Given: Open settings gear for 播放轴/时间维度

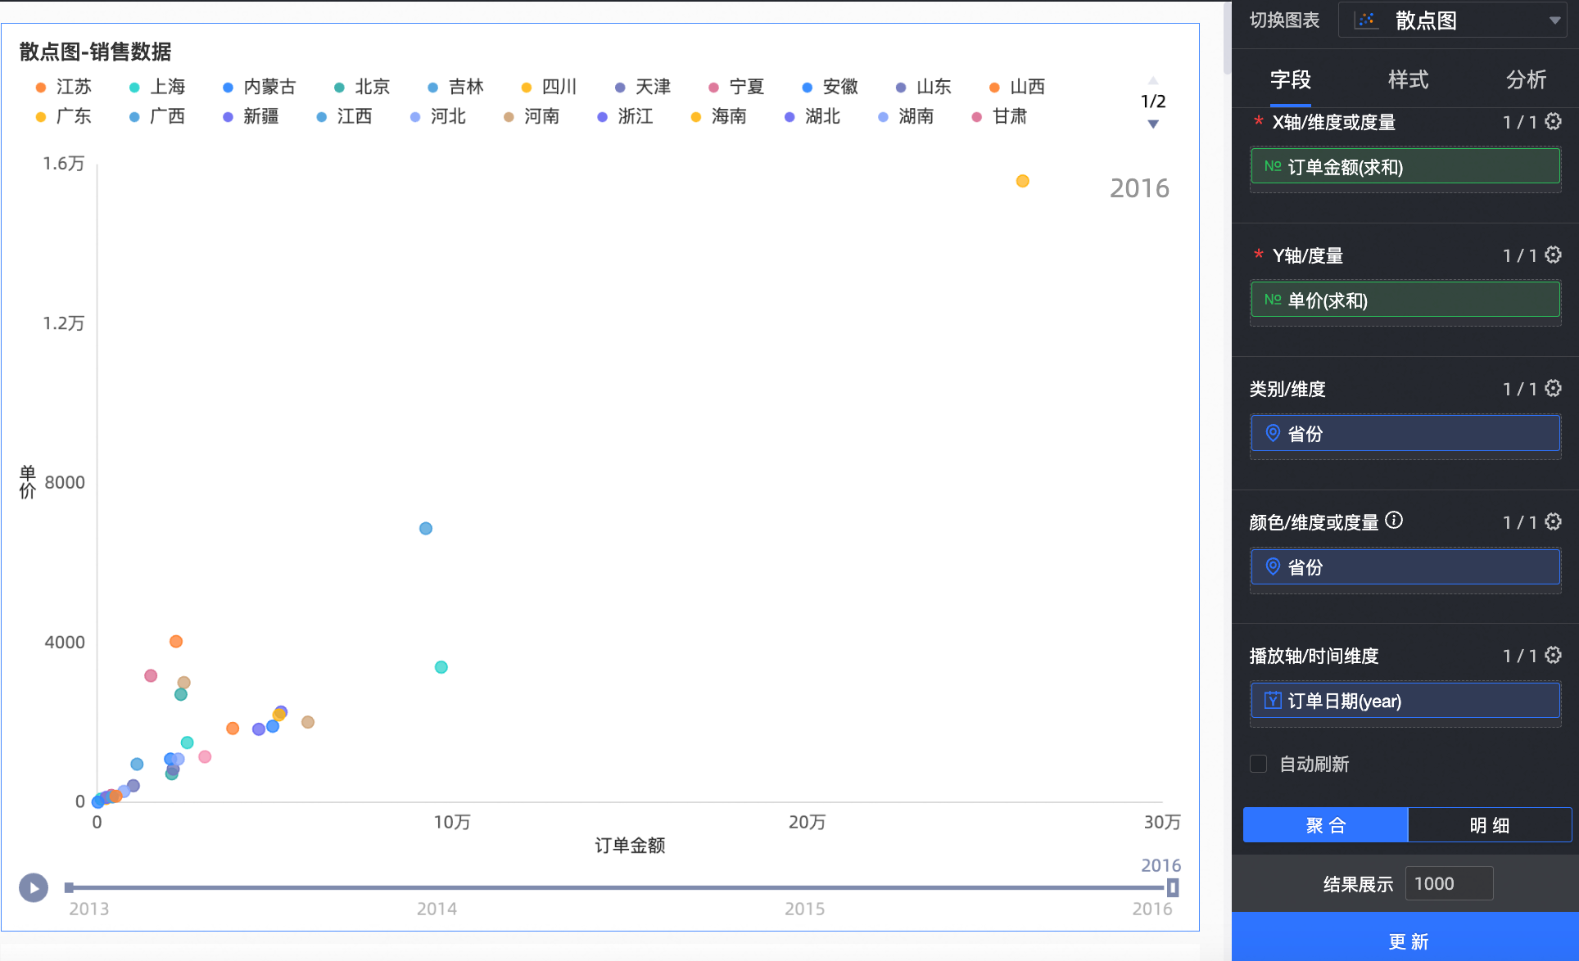Looking at the screenshot, I should (x=1553, y=656).
